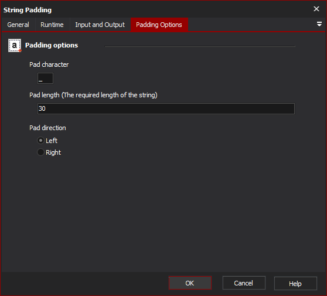Select the Padding Options tab
This screenshot has height=296, width=327.
[159, 25]
